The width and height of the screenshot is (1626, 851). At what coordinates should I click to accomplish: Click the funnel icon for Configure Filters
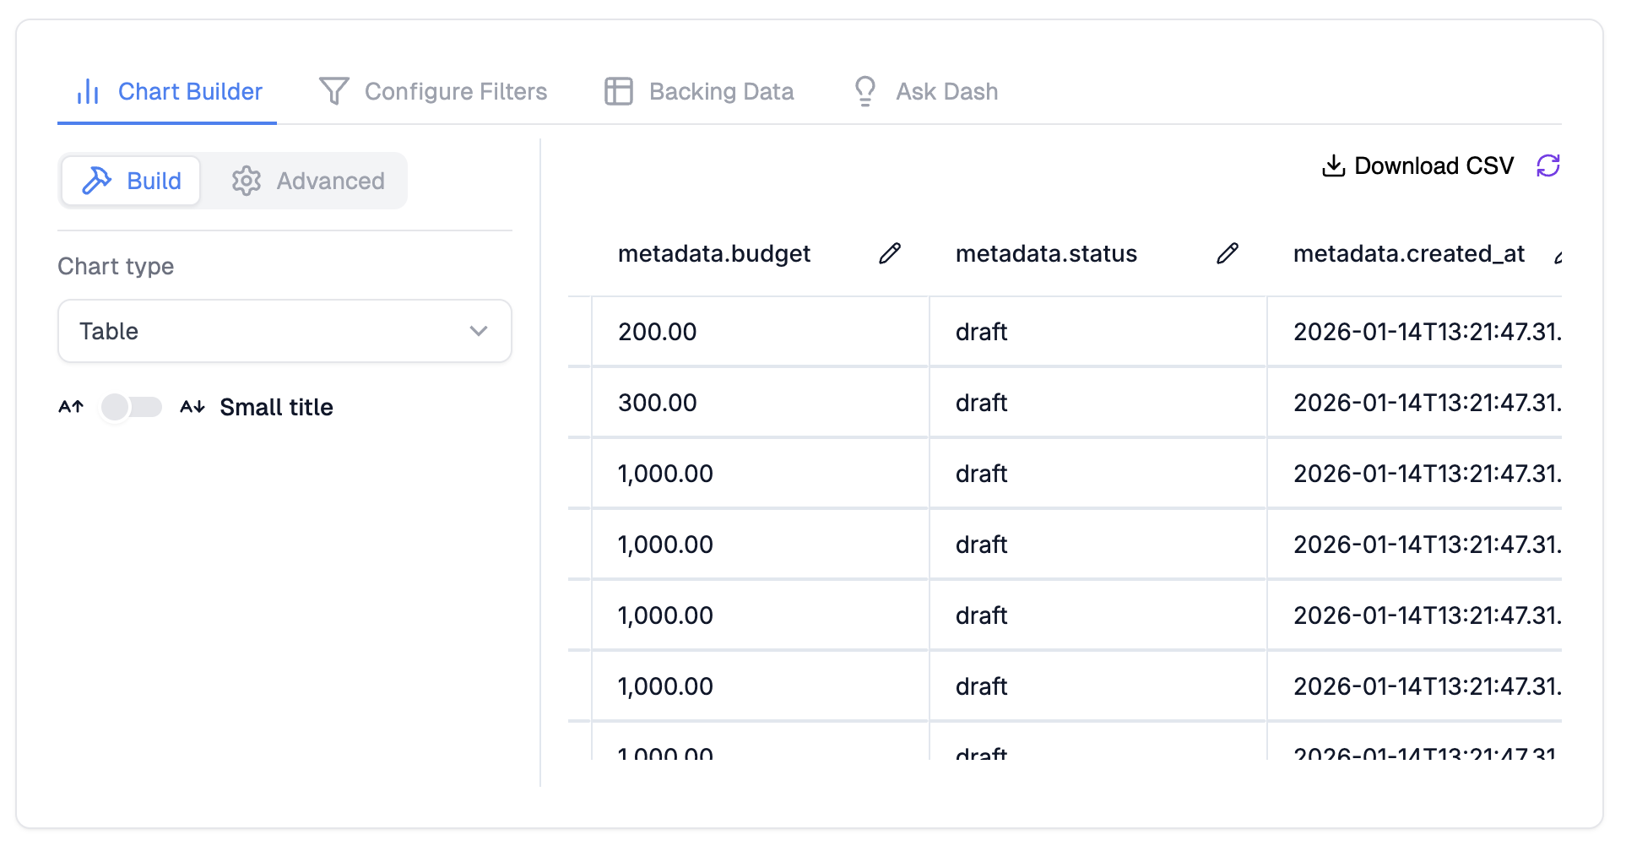click(x=333, y=91)
